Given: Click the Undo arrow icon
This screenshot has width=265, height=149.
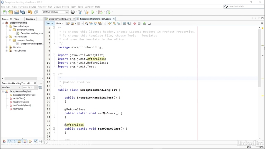Looking at the screenshot, I should 30,12.
